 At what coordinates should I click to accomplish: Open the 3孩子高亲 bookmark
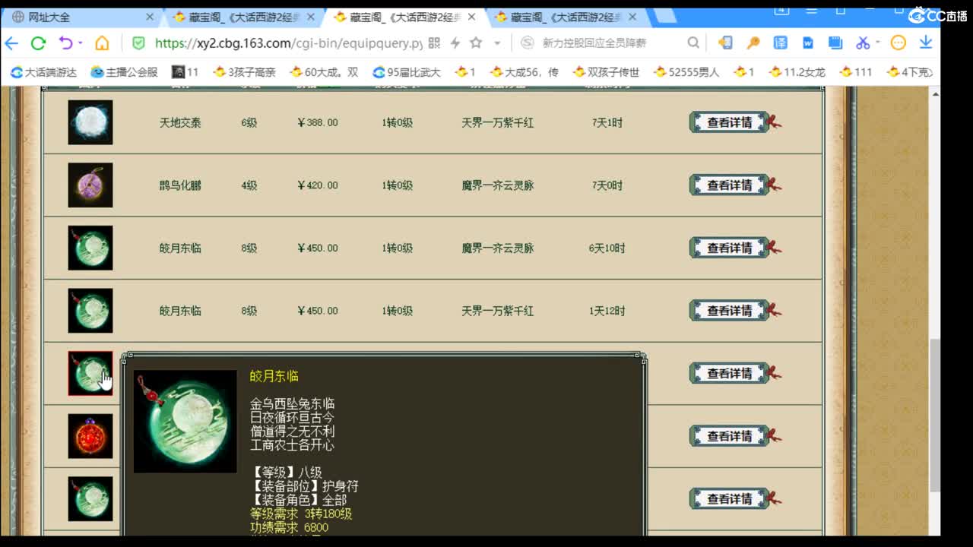(245, 72)
